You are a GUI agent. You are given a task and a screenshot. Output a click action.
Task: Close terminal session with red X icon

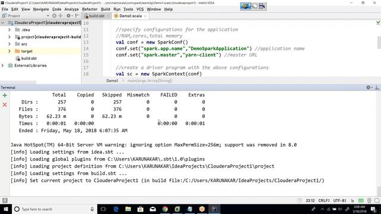point(5,105)
